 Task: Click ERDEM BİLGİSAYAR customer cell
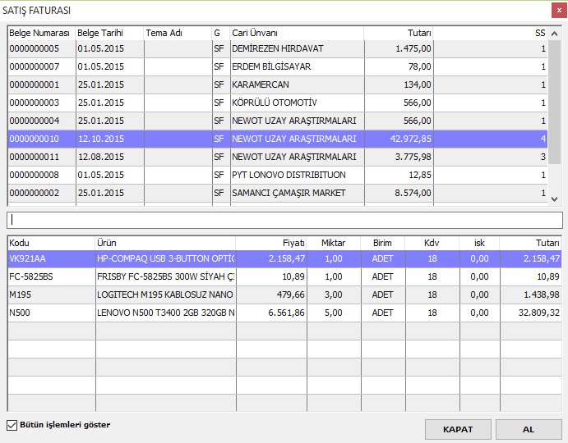coord(297,67)
